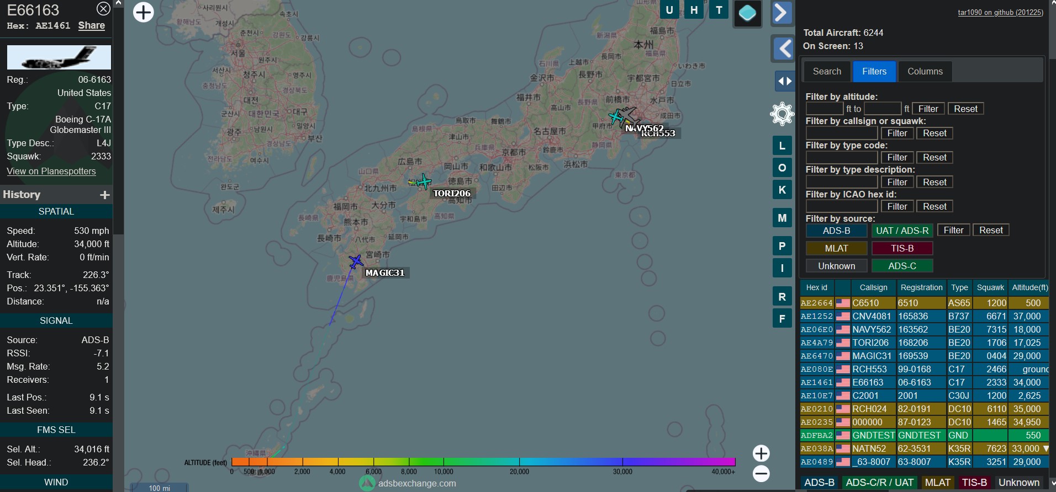Toggle the U map button
Image resolution: width=1056 pixels, height=492 pixels.
(669, 10)
